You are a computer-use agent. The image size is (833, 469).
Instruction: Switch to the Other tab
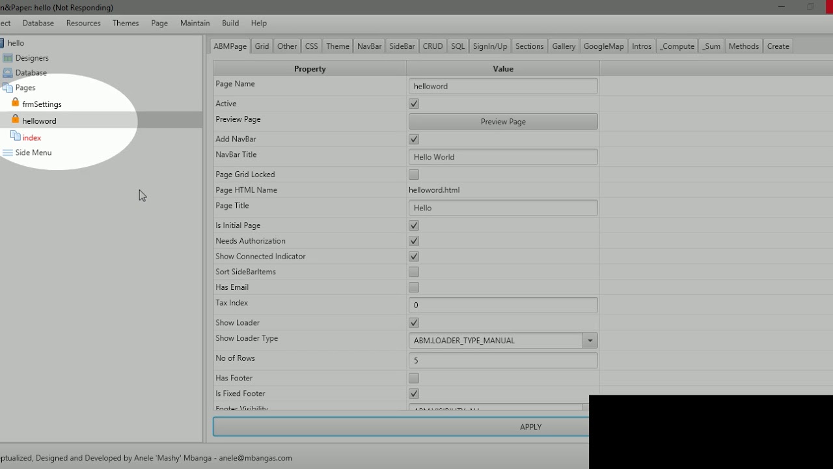tap(287, 46)
